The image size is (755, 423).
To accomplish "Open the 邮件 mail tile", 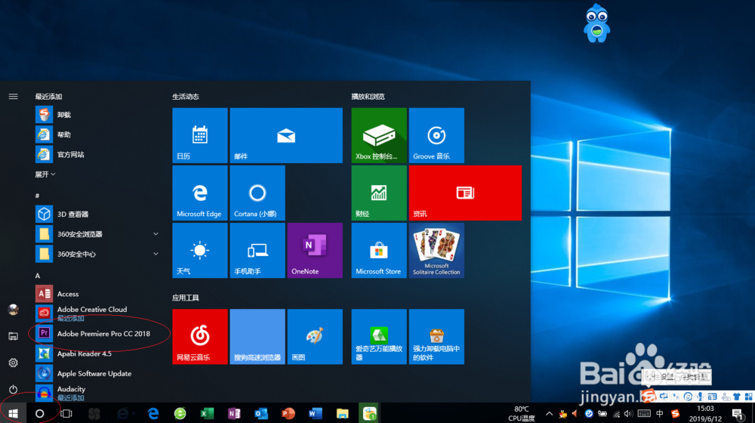I will coord(286,135).
